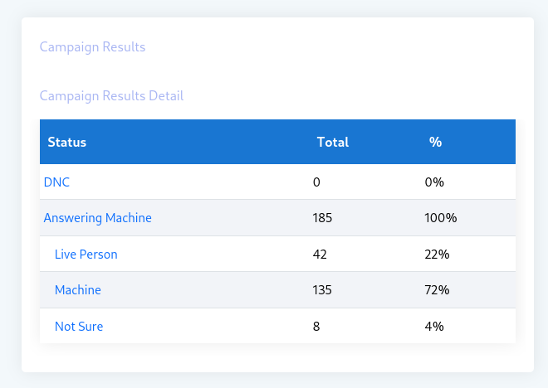Open the Not Sure link

79,327
